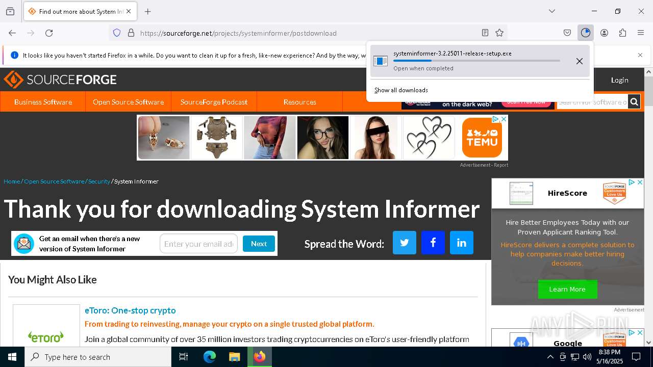Click Open Source Software breadcrumb
The height and width of the screenshot is (367, 653).
click(54, 181)
